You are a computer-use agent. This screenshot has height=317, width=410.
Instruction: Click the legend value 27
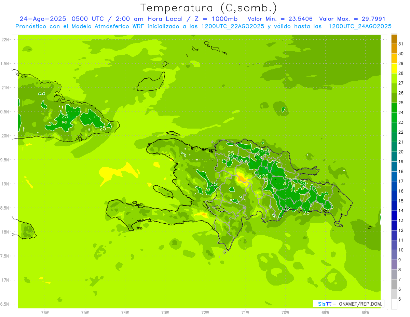(x=401, y=83)
